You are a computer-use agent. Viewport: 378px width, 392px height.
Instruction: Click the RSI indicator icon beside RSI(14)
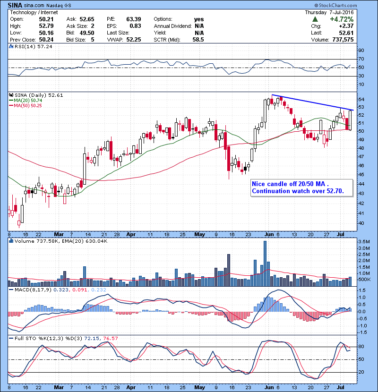pyautogui.click(x=11, y=46)
